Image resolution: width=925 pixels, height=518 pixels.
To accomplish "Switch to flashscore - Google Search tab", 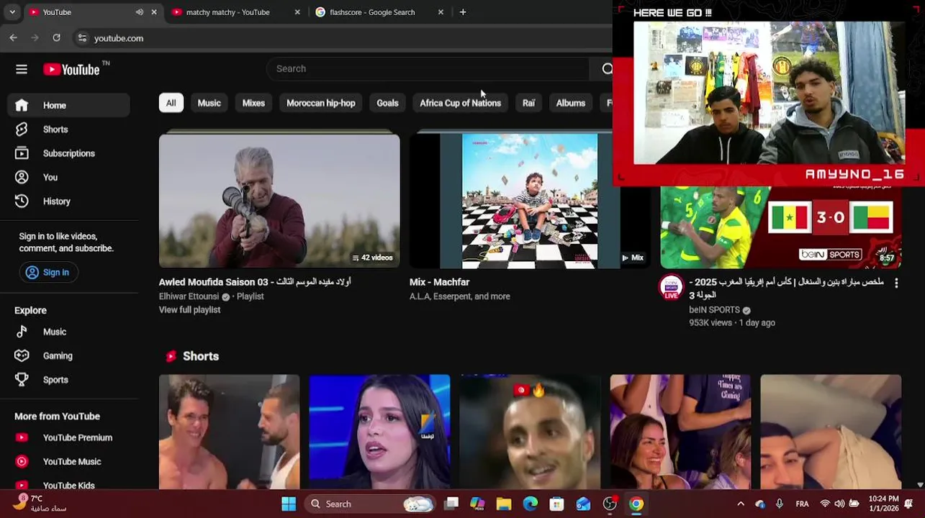I will click(x=372, y=12).
